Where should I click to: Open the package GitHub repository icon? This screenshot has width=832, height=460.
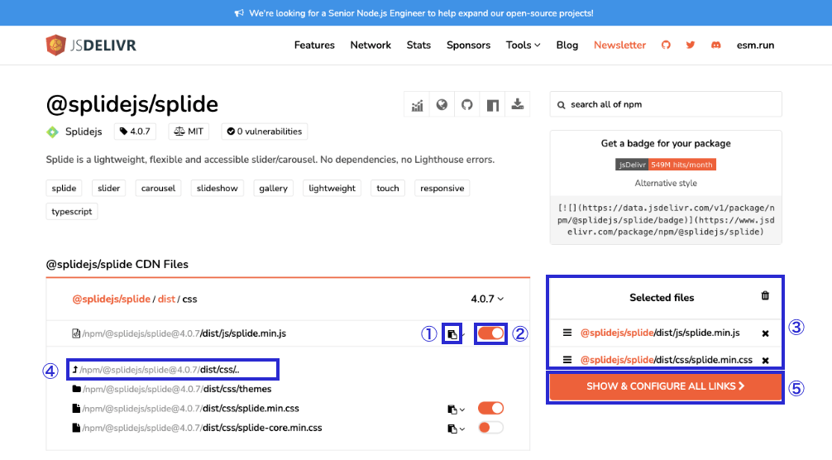[x=467, y=105]
